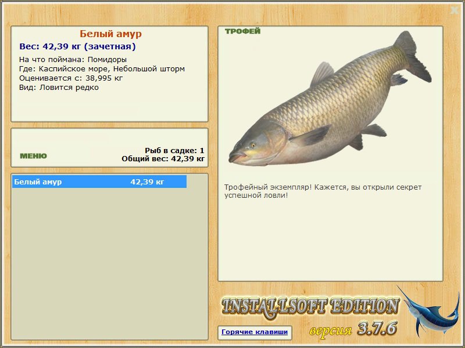Image resolution: width=465 pixels, height=348 pixels.
Task: Click the Вес: 42,39 кг (зачетная) line
Action: click(77, 46)
